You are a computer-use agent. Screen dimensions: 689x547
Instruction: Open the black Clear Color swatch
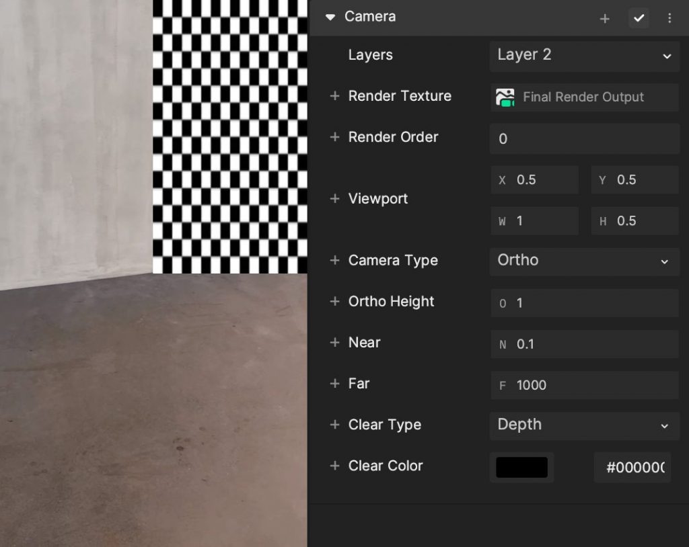pos(521,467)
